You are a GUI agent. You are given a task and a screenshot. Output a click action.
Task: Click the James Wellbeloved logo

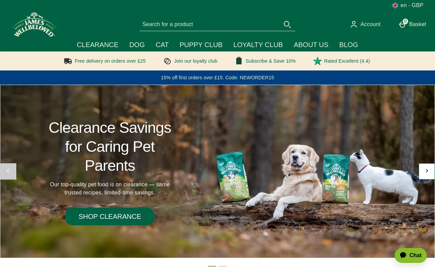click(x=34, y=24)
